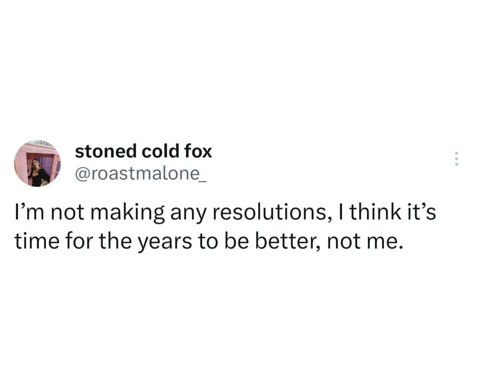Click the word "better" in the tweet
480x374 pixels.
tap(288, 243)
